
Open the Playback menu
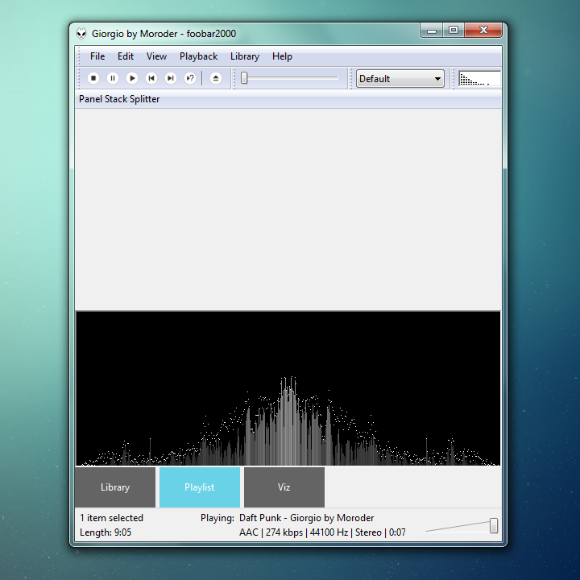pyautogui.click(x=198, y=56)
